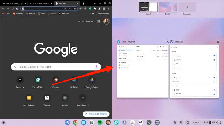
Task: Toggle the Chrome side panel icon
Action: (x=104, y=9)
